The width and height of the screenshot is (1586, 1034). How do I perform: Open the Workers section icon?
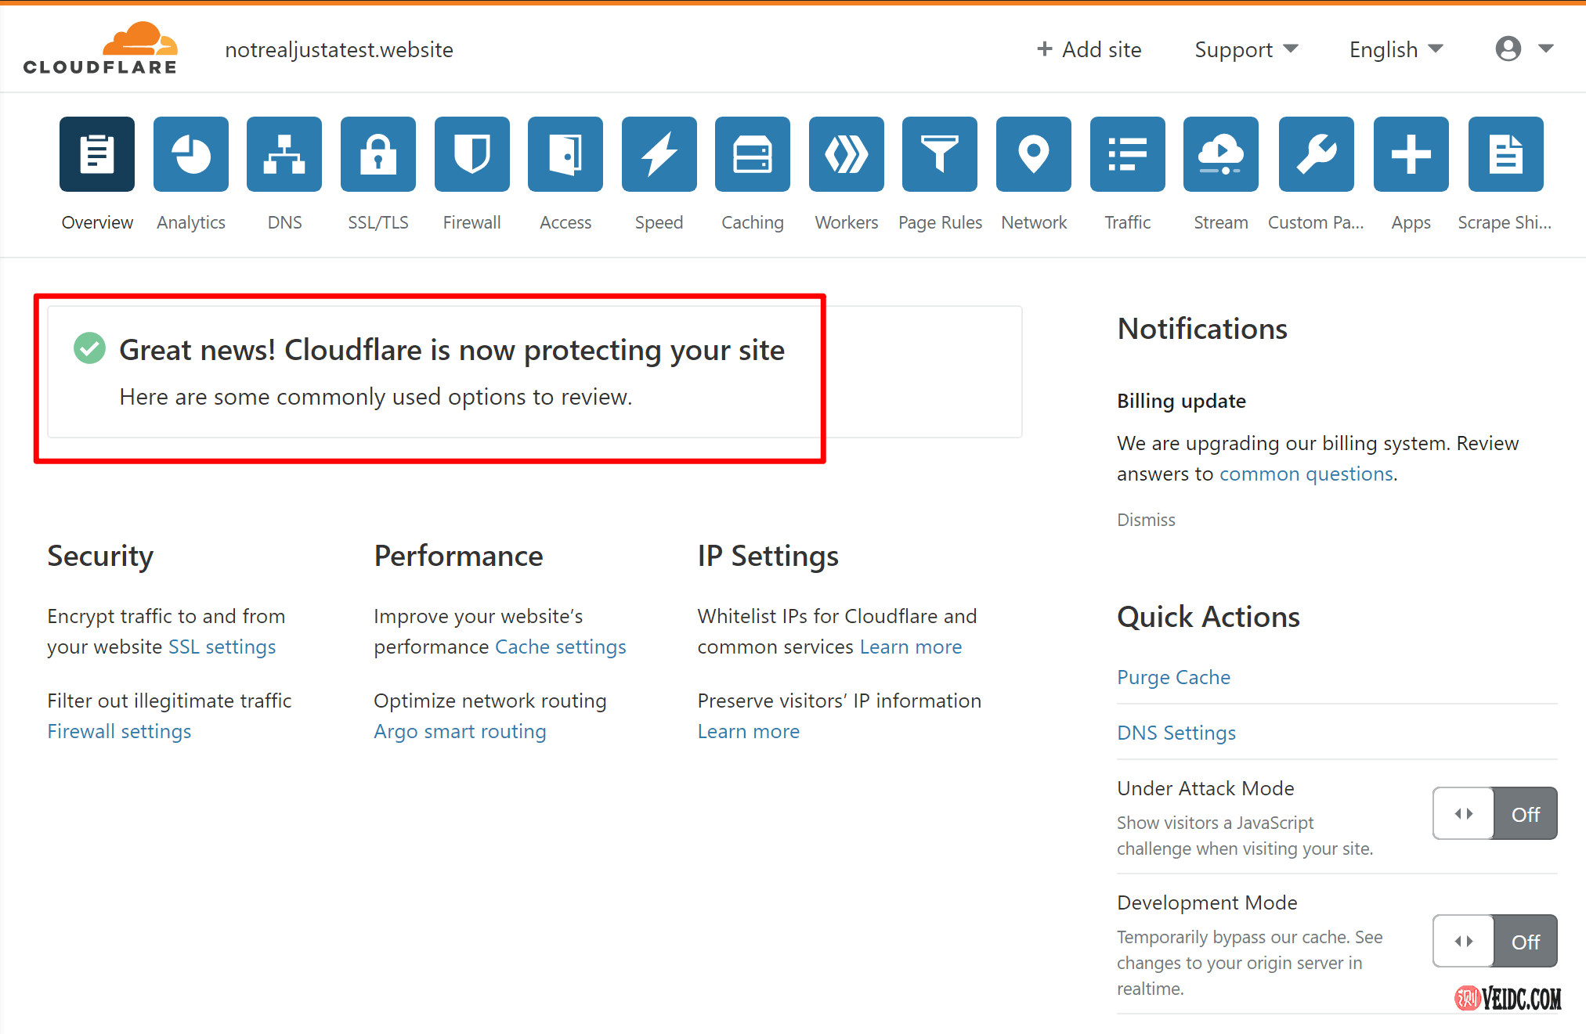pyautogui.click(x=846, y=154)
